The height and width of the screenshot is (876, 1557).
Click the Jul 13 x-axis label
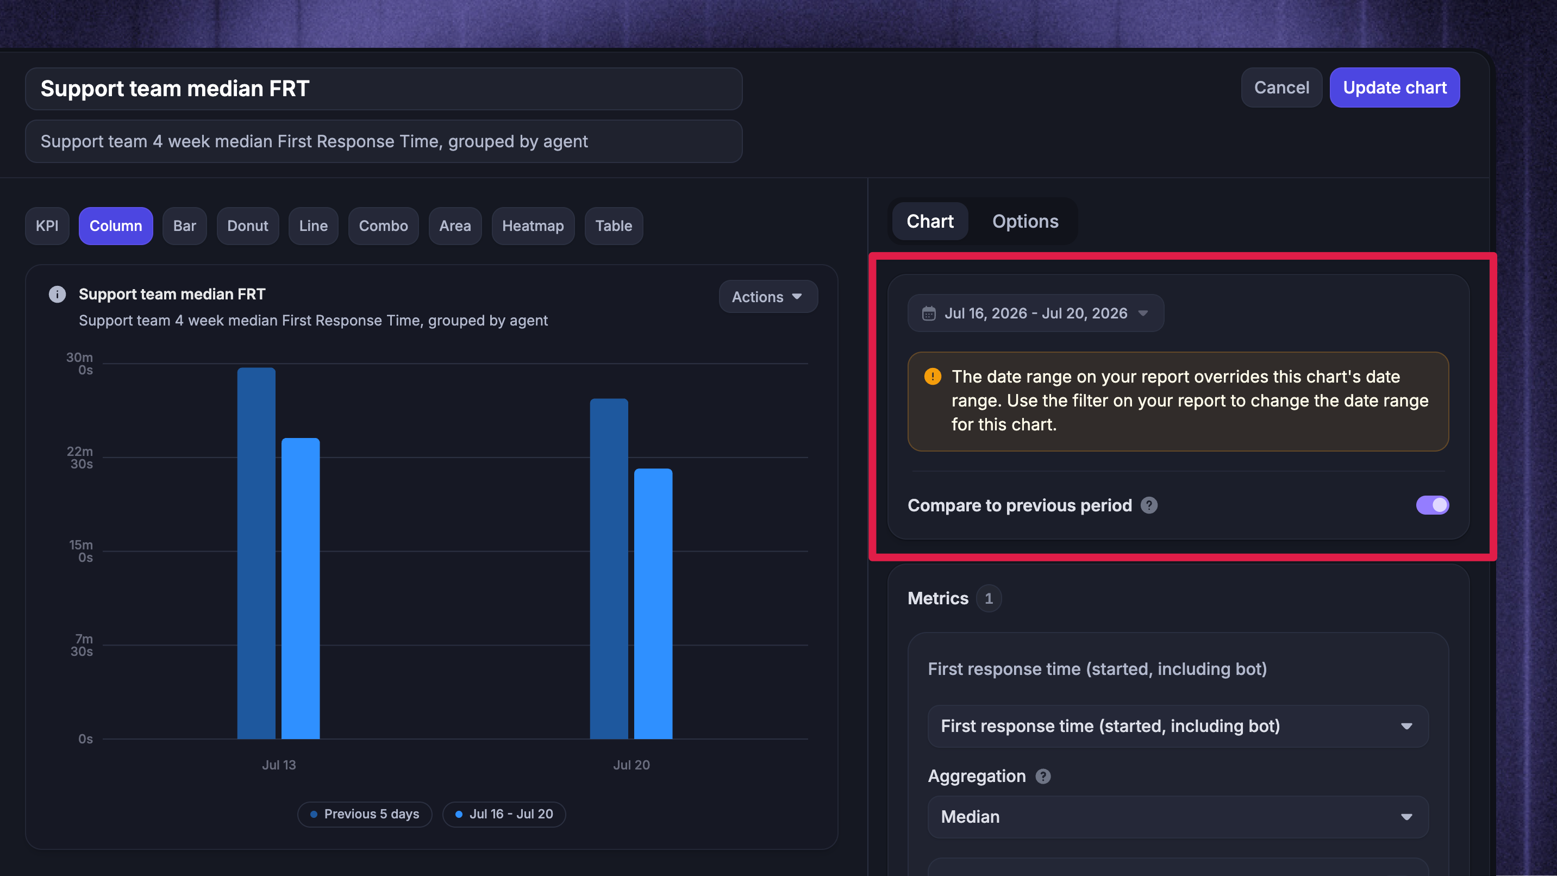[x=279, y=765]
